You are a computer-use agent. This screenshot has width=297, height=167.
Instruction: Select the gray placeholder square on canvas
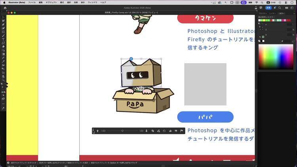[x=205, y=84]
